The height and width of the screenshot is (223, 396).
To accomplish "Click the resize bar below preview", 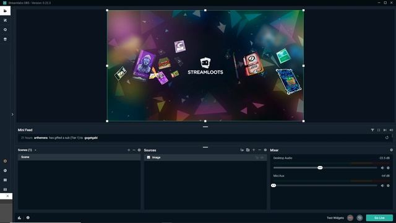I will coord(205,127).
